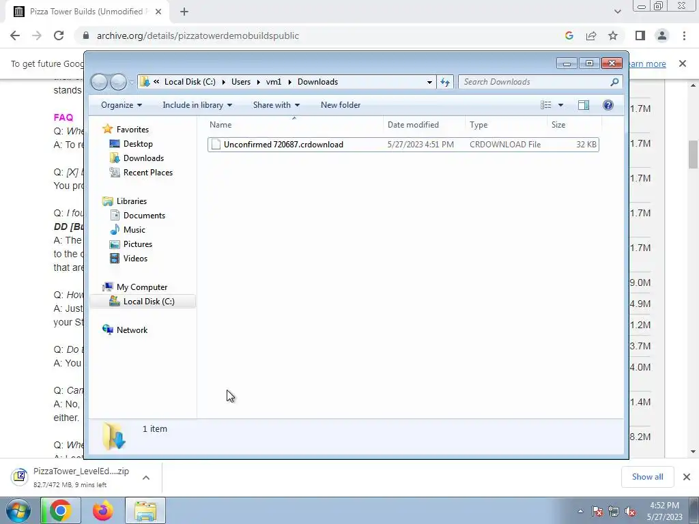Click Downloads in the address breadcrumb
Screen dimensions: 699x524
(318, 82)
